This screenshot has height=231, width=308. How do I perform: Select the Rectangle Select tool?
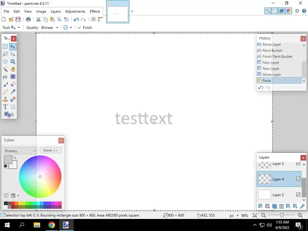(5, 47)
